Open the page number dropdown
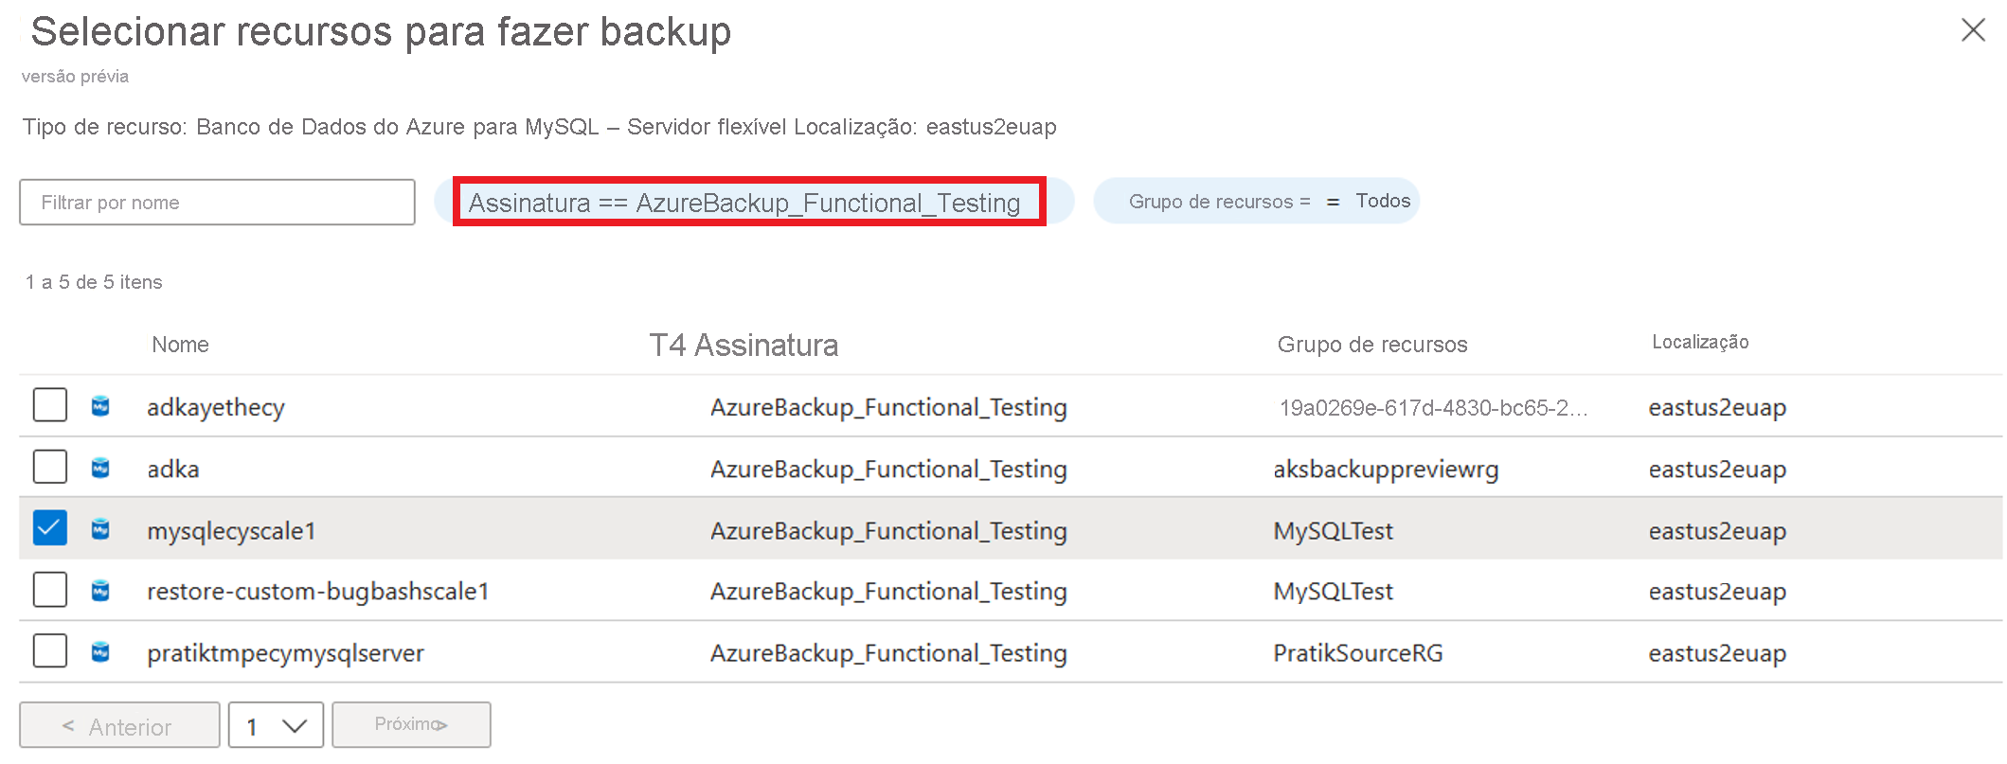Image resolution: width=2007 pixels, height=764 pixels. click(x=276, y=725)
